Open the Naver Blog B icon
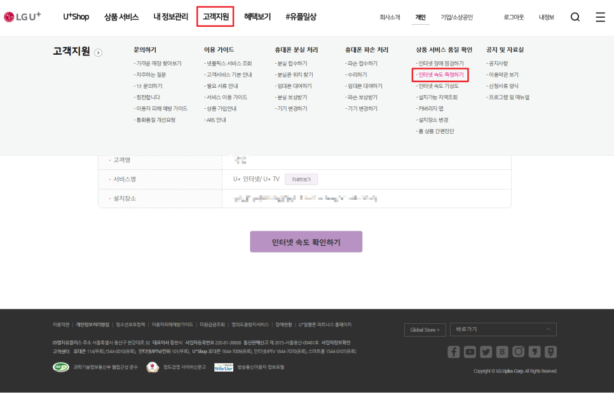Viewport: 614px width, 399px height. coord(502,351)
